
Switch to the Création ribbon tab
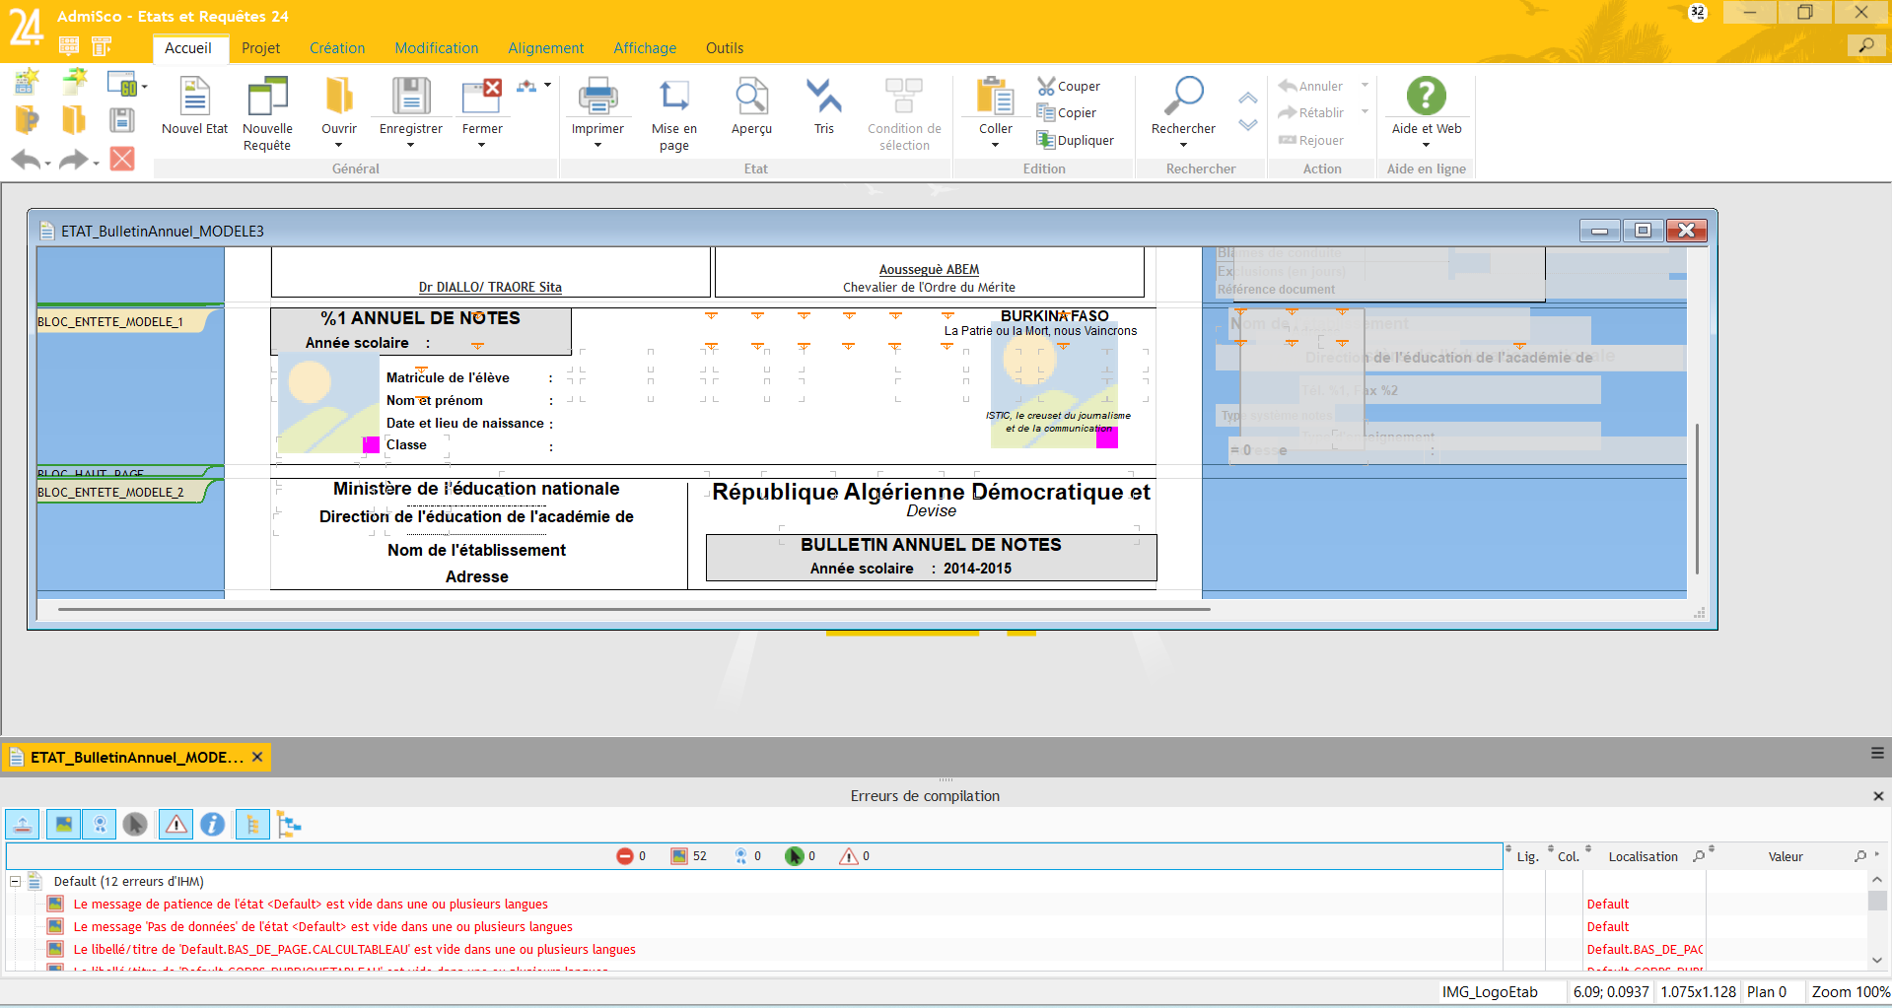point(336,48)
